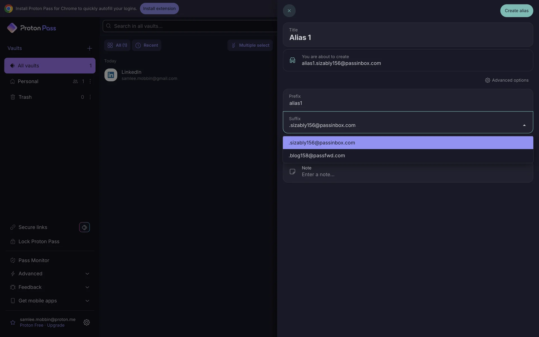The width and height of the screenshot is (539, 337).
Task: Toggle Advanced options for the alias
Action: (x=506, y=80)
